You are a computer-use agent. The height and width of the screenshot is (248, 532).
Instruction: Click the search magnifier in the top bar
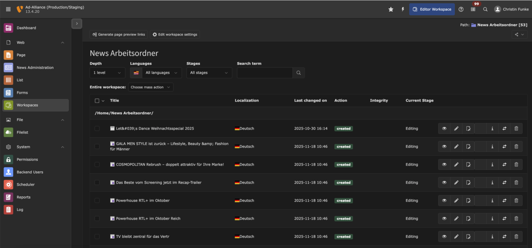click(485, 9)
